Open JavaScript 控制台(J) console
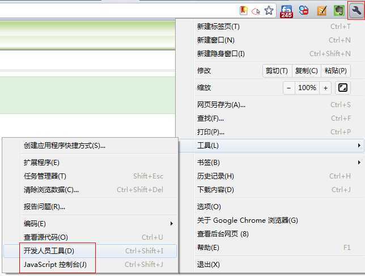The image size is (365, 276). 90,264
